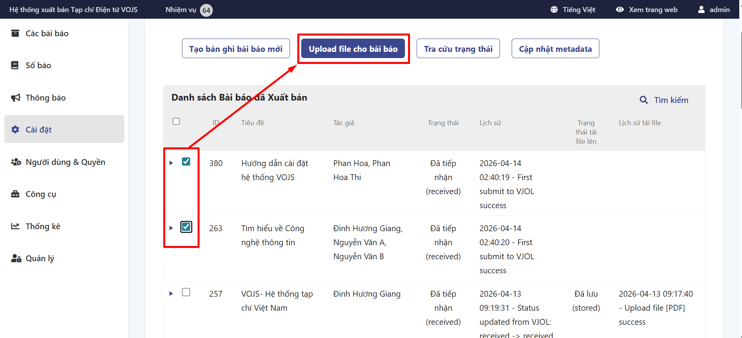Screen dimensions: 742x338
Task: Click title 'Hướng dẫn cài đặt hệ thống VOJS'
Action: 275,170
